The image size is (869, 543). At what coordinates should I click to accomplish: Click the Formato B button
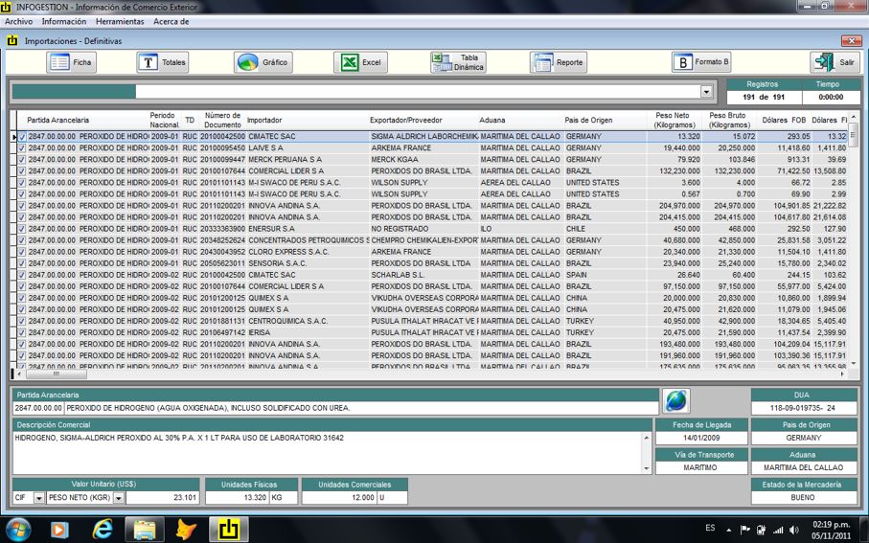pyautogui.click(x=700, y=62)
